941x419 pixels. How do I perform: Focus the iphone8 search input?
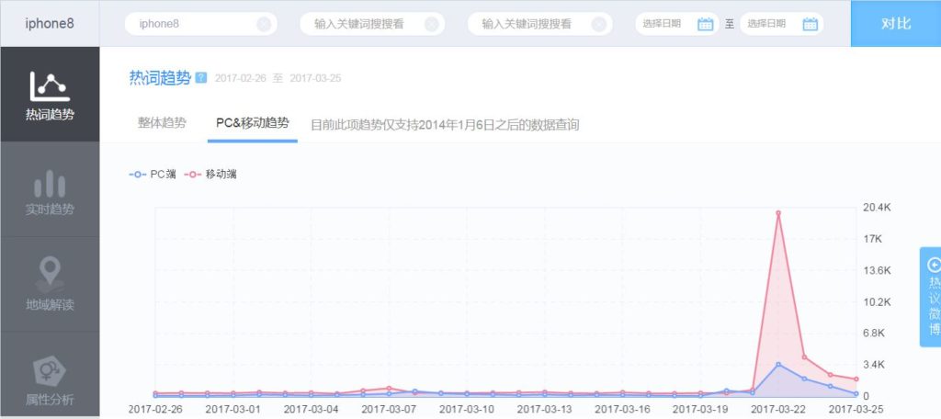click(201, 24)
